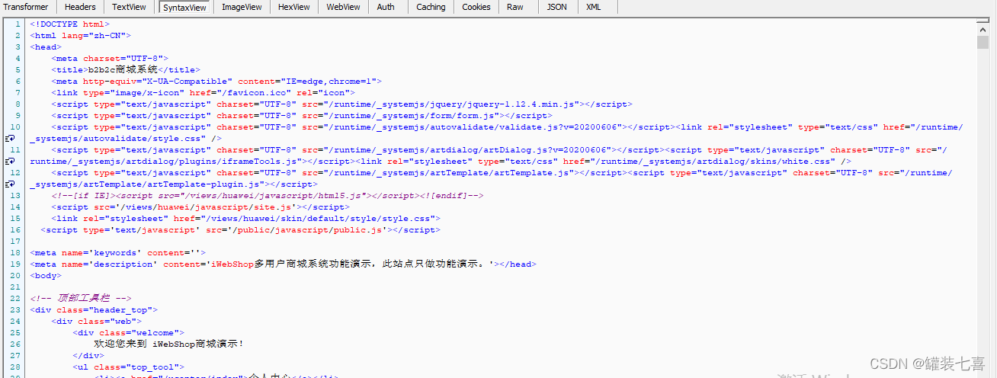Click the word-wrap marker below line 11

[x=11, y=162]
